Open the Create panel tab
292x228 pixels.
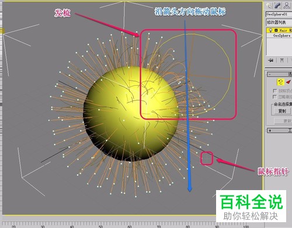click(269, 5)
